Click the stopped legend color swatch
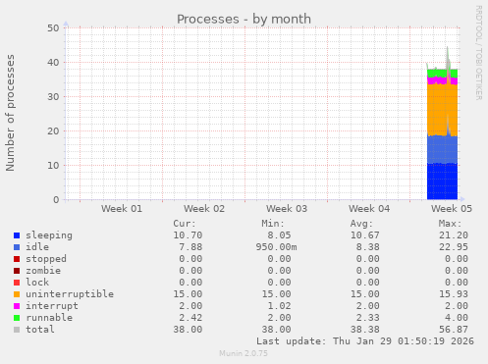The image size is (488, 364). tap(17, 259)
